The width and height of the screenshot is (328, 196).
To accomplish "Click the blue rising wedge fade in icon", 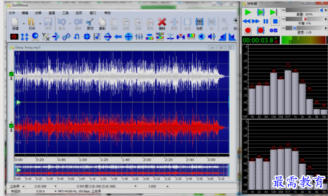I will (222, 37).
